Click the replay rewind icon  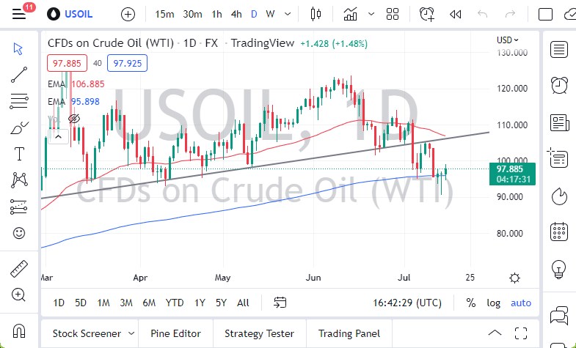tap(455, 14)
